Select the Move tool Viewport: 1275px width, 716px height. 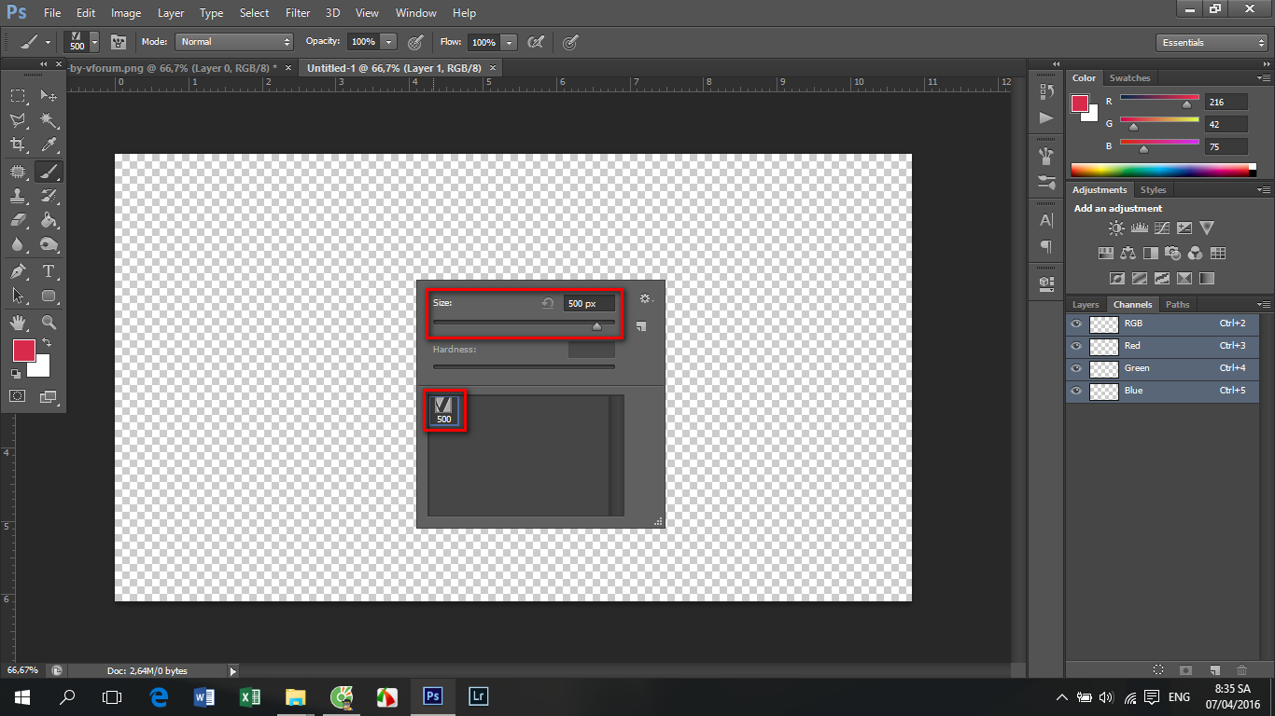coord(49,96)
